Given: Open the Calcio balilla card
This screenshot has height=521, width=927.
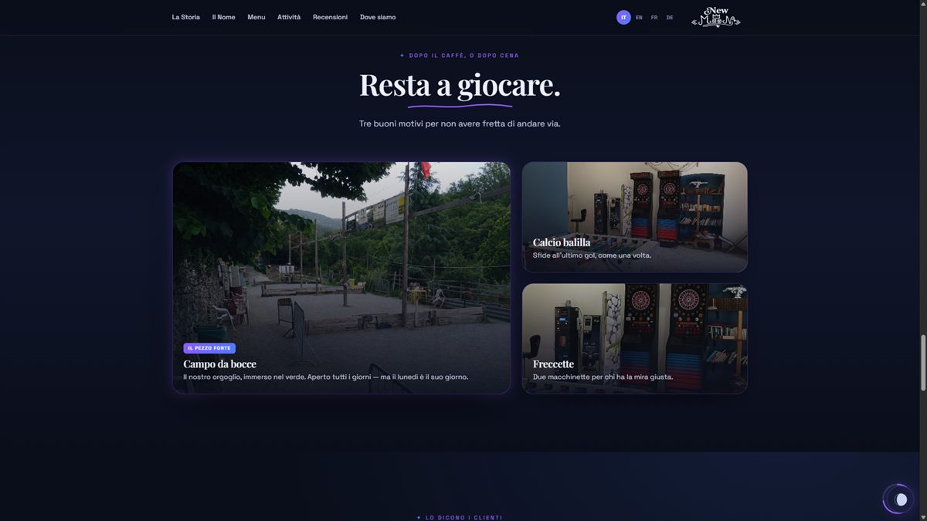Looking at the screenshot, I should coord(635,217).
